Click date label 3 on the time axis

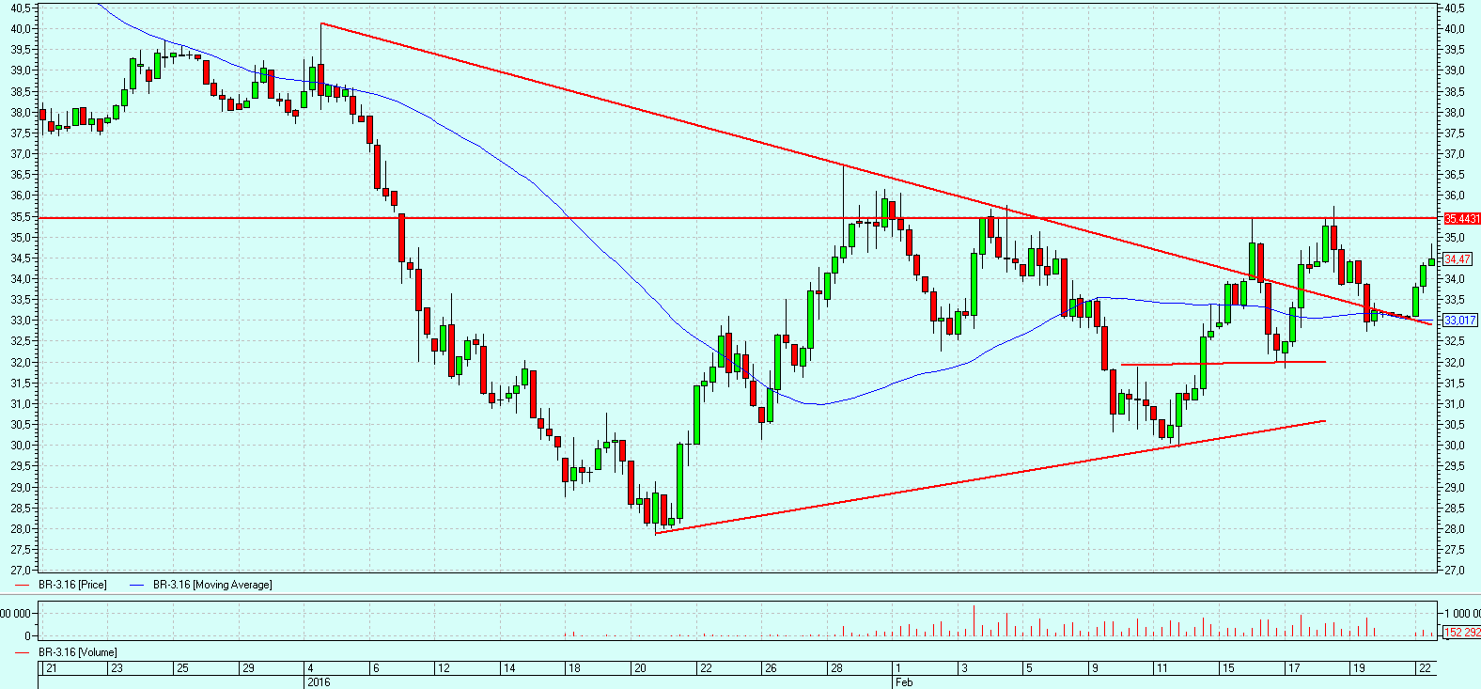(x=964, y=668)
